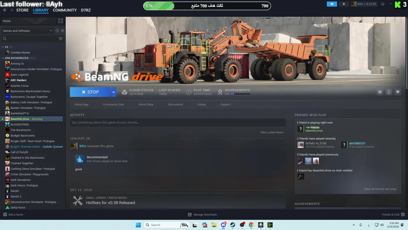The height and width of the screenshot is (230, 408).
Task: Click the Recommended thumbs-up icon
Action: (80, 159)
